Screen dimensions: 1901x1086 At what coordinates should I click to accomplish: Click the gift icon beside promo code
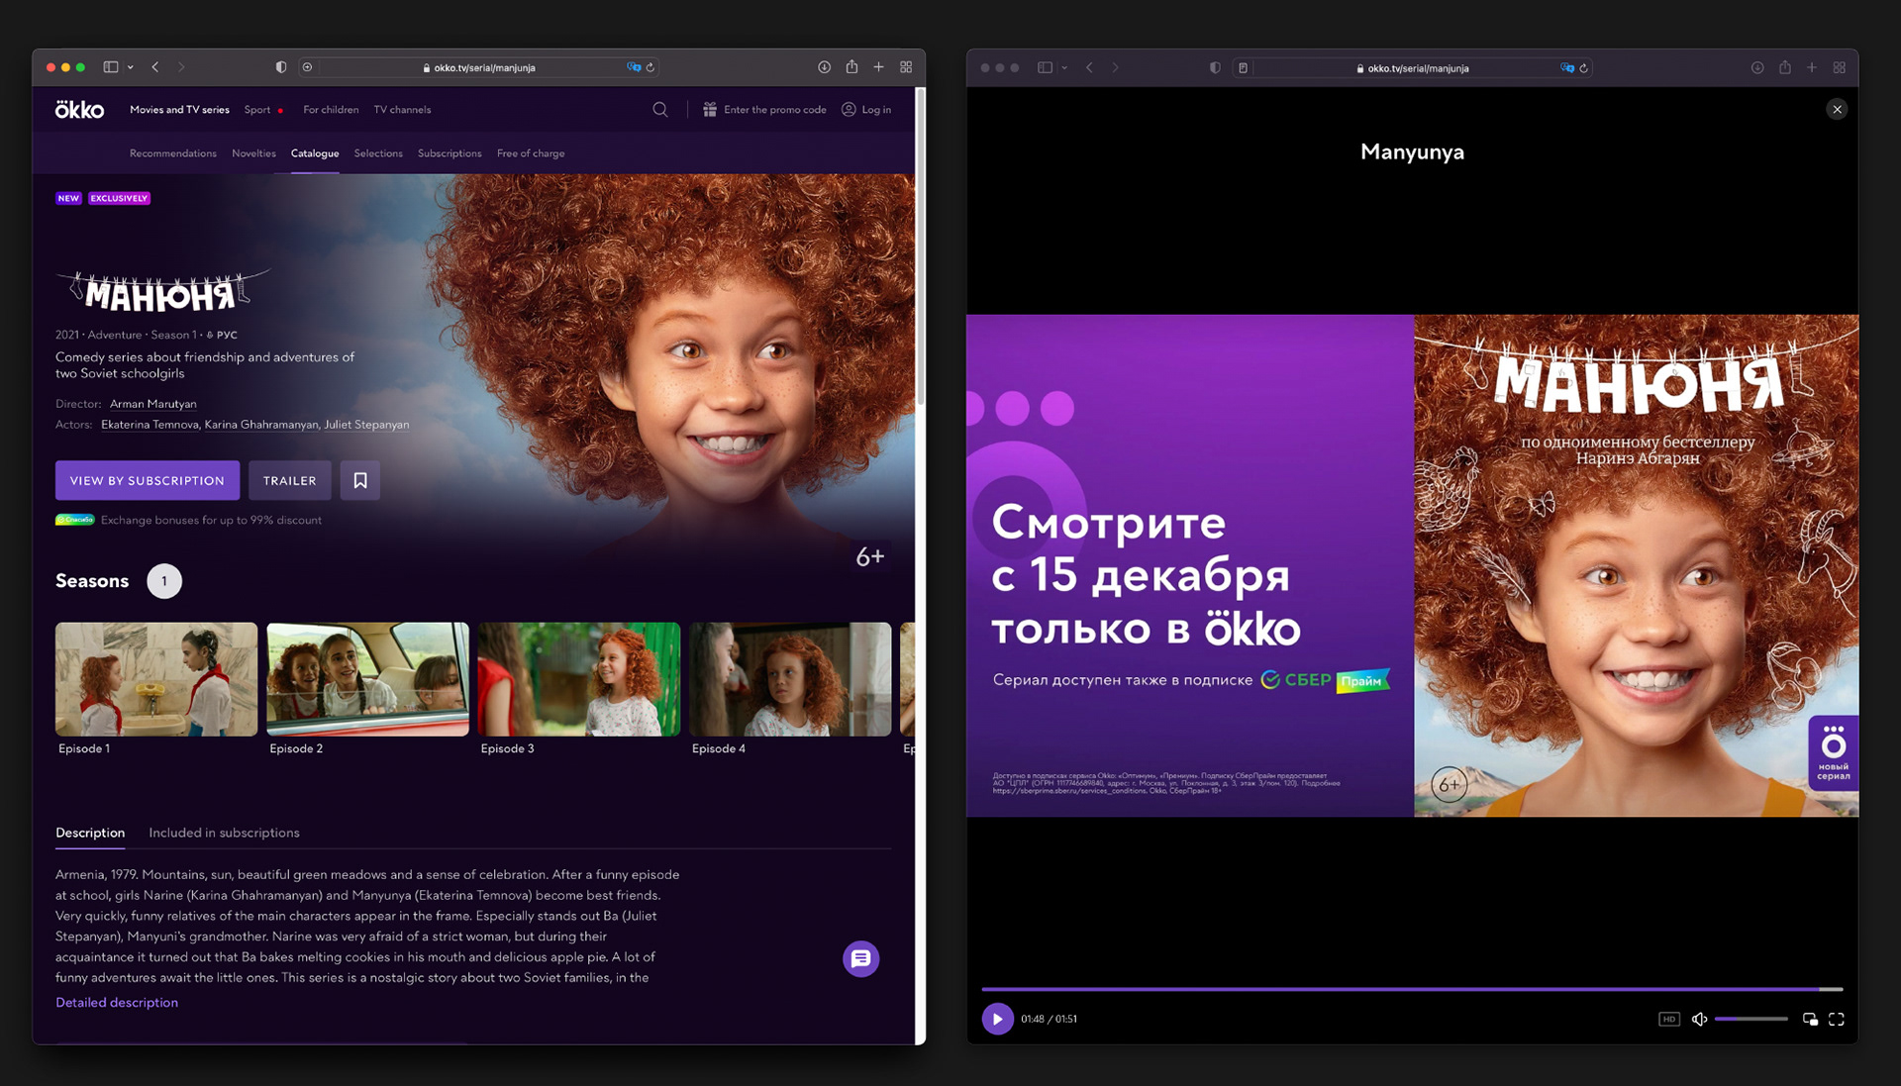pos(710,109)
